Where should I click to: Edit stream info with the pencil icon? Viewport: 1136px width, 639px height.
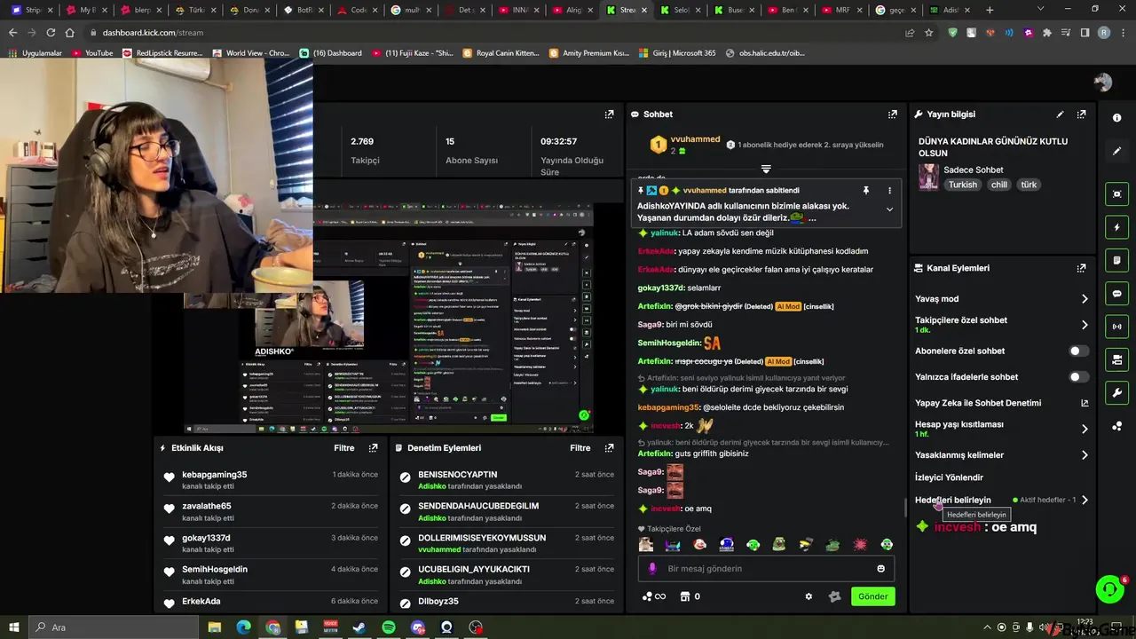1060,114
